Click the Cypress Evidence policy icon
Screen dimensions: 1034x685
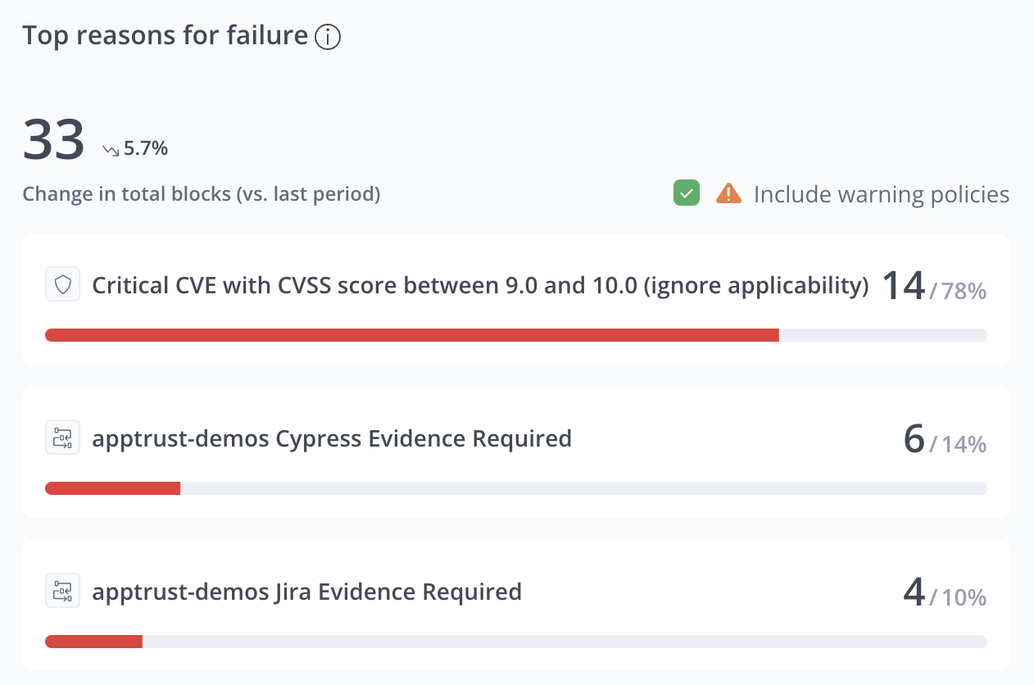click(x=62, y=438)
